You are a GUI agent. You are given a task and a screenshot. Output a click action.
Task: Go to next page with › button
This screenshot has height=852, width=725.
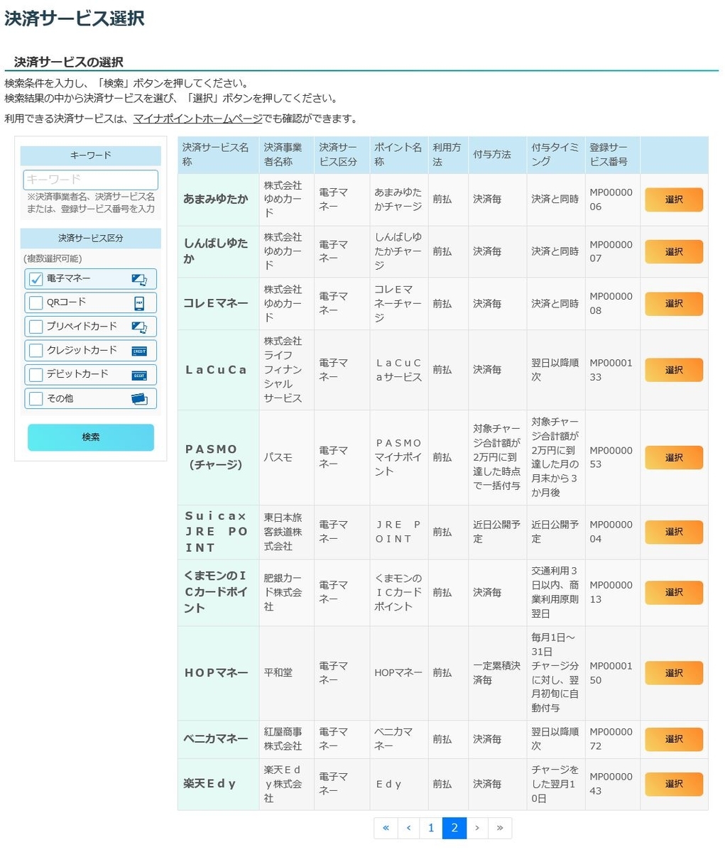pyautogui.click(x=477, y=828)
